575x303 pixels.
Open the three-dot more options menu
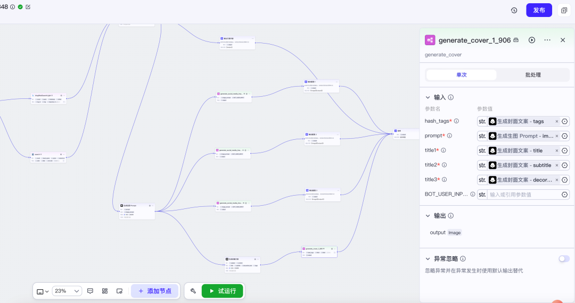pos(547,40)
